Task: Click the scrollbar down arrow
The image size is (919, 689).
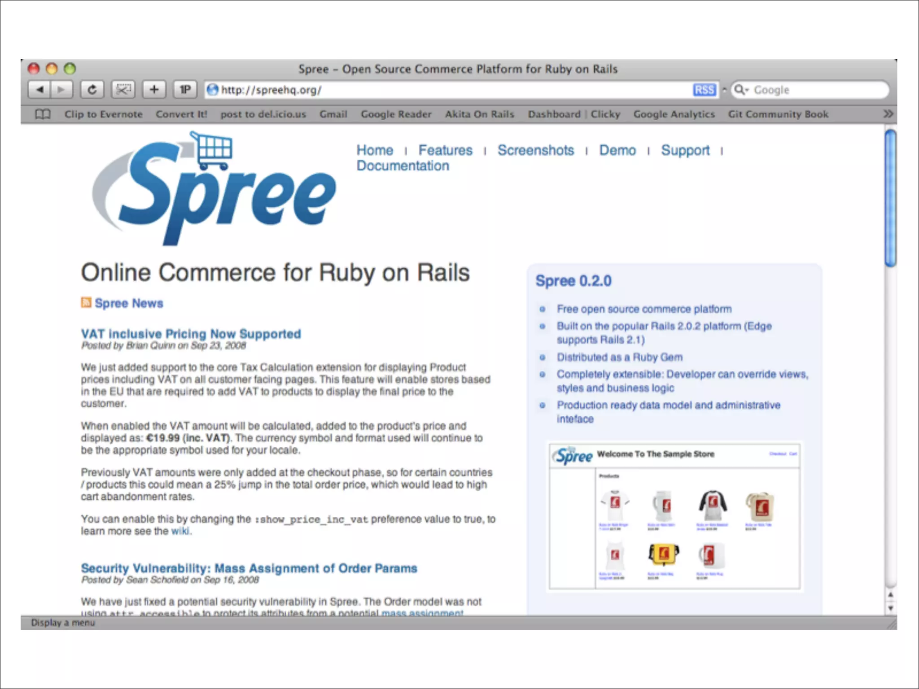Action: (x=891, y=608)
